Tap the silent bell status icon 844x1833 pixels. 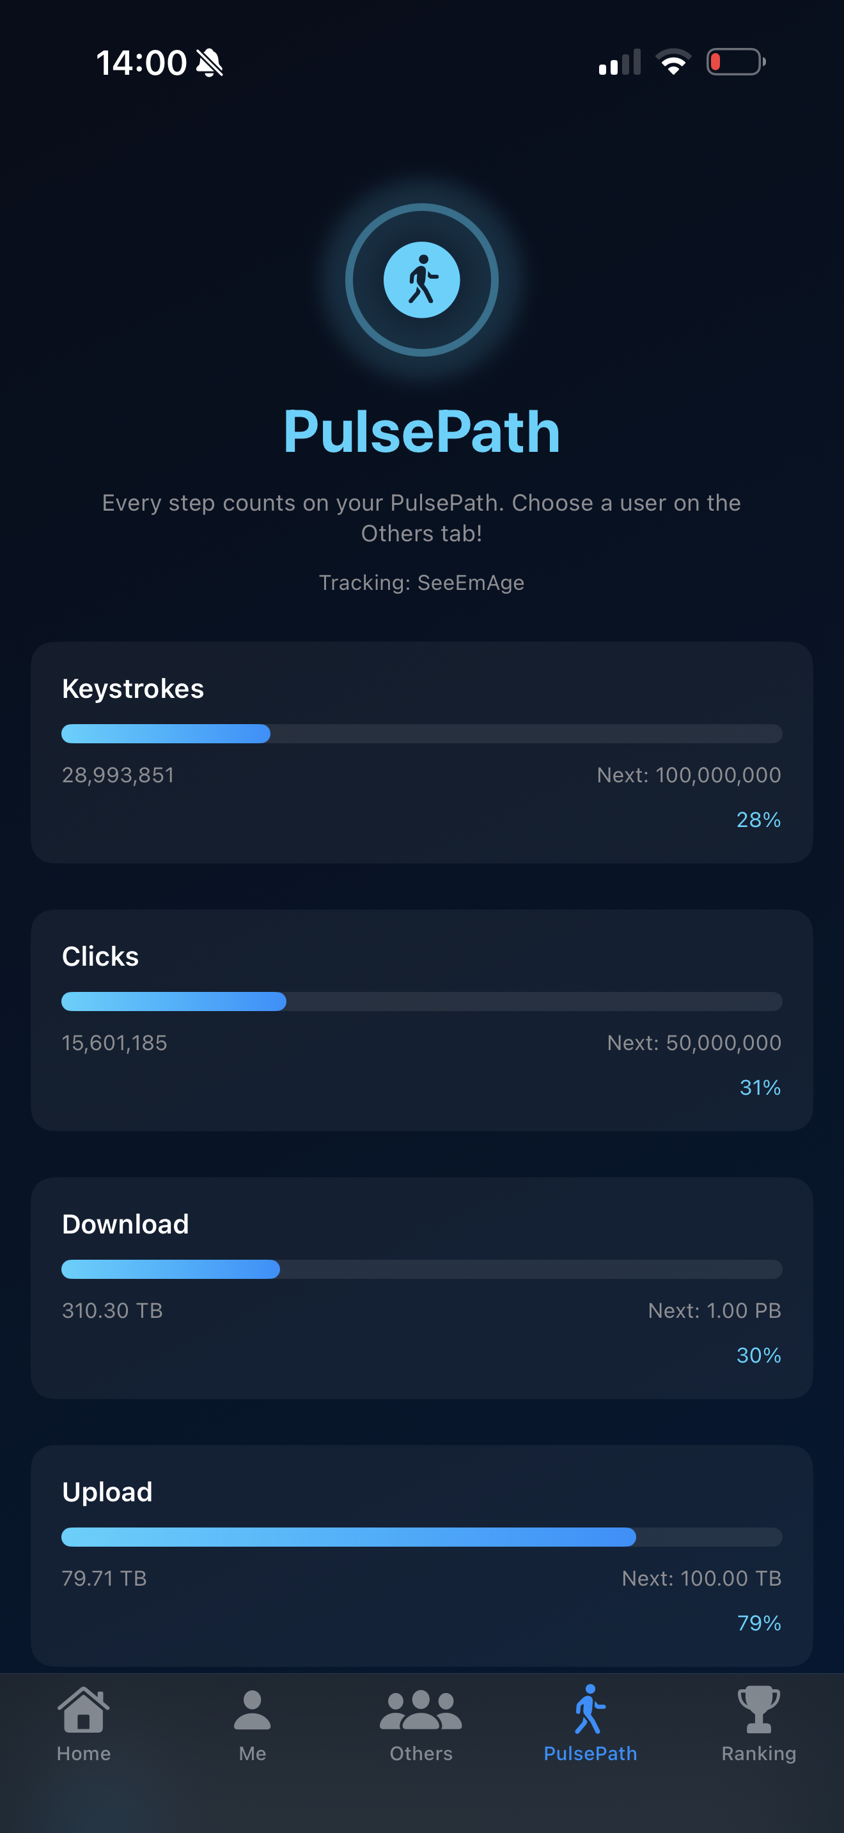pos(210,63)
